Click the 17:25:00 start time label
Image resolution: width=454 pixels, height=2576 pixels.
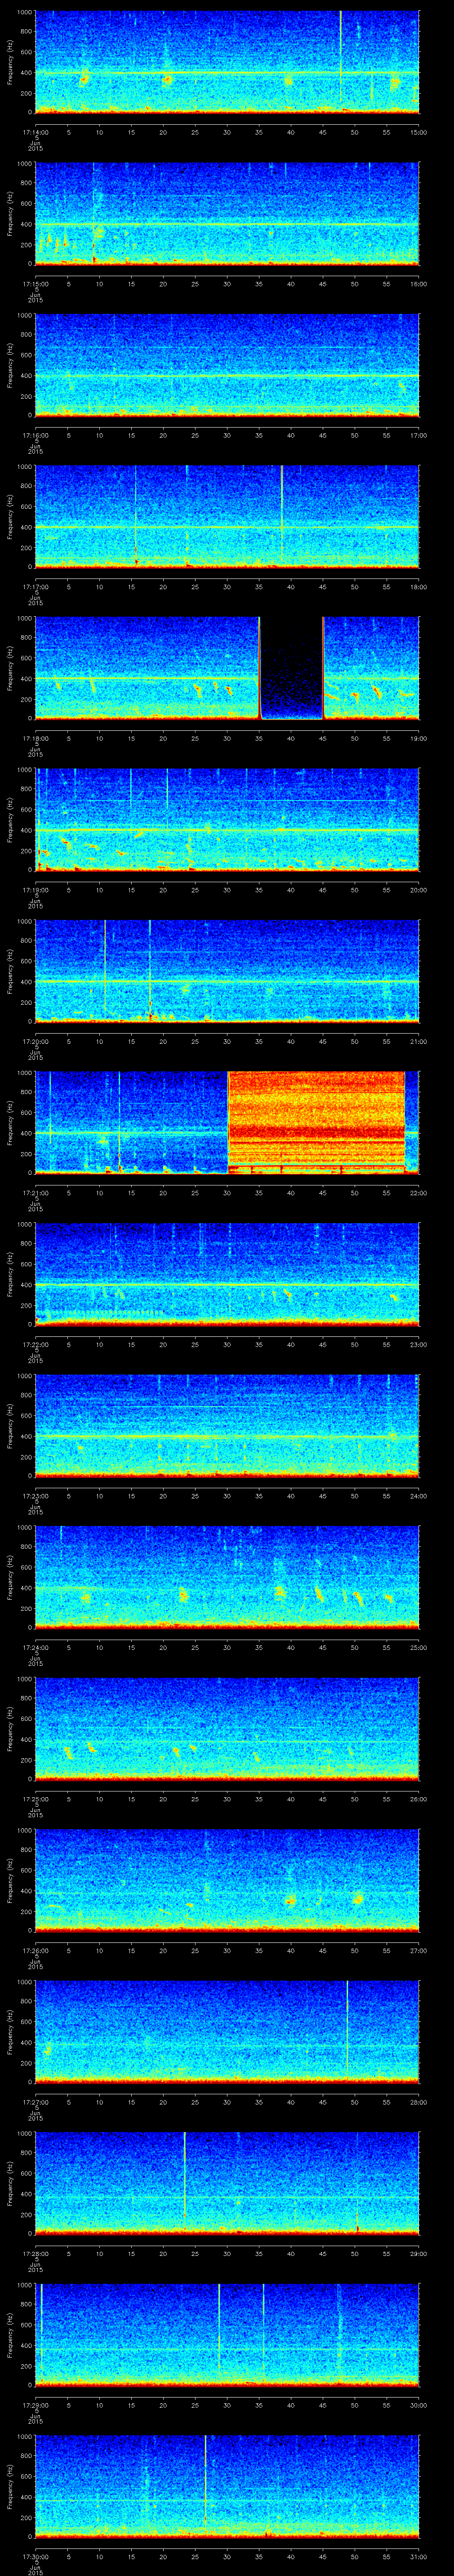click(x=36, y=1799)
